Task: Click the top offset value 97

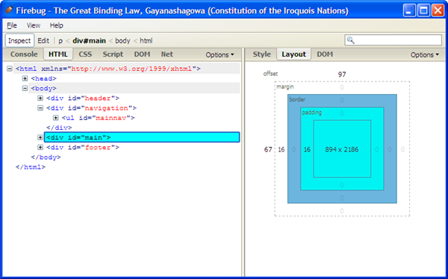Action: (x=342, y=75)
